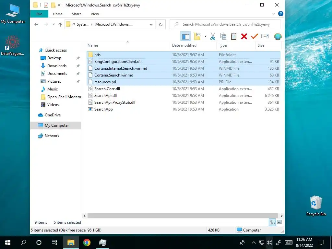Sort by the Type column header
This screenshot has width=332, height=249.
(x=236, y=45)
